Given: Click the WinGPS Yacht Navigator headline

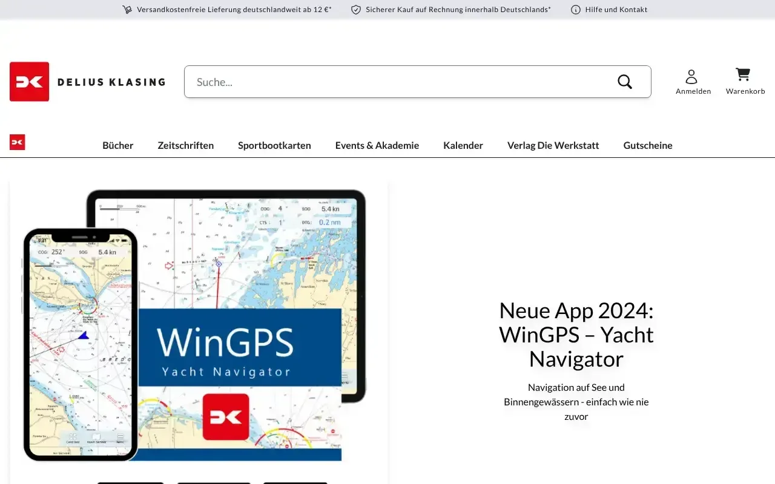Looking at the screenshot, I should coord(576,334).
